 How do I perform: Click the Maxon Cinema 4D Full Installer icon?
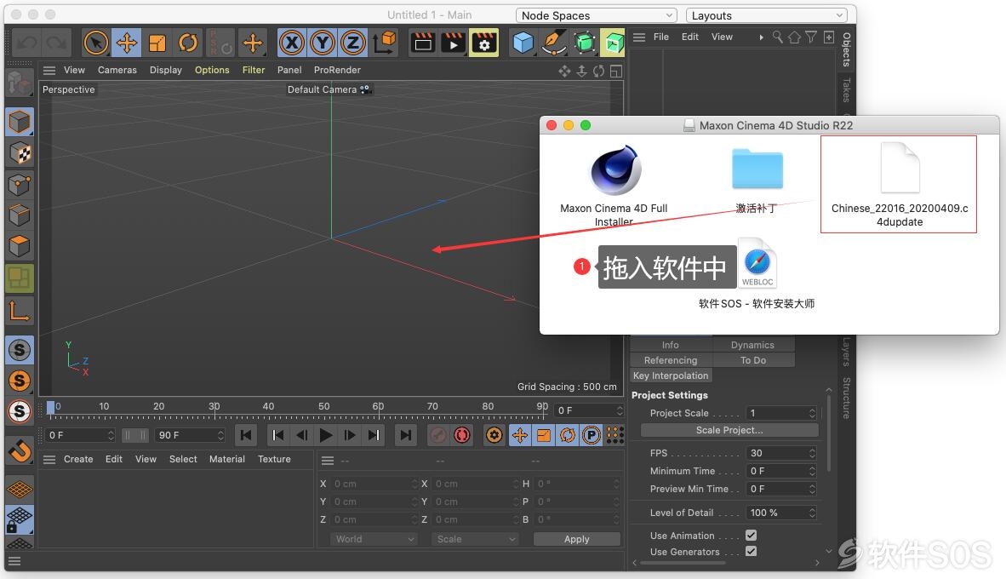615,170
